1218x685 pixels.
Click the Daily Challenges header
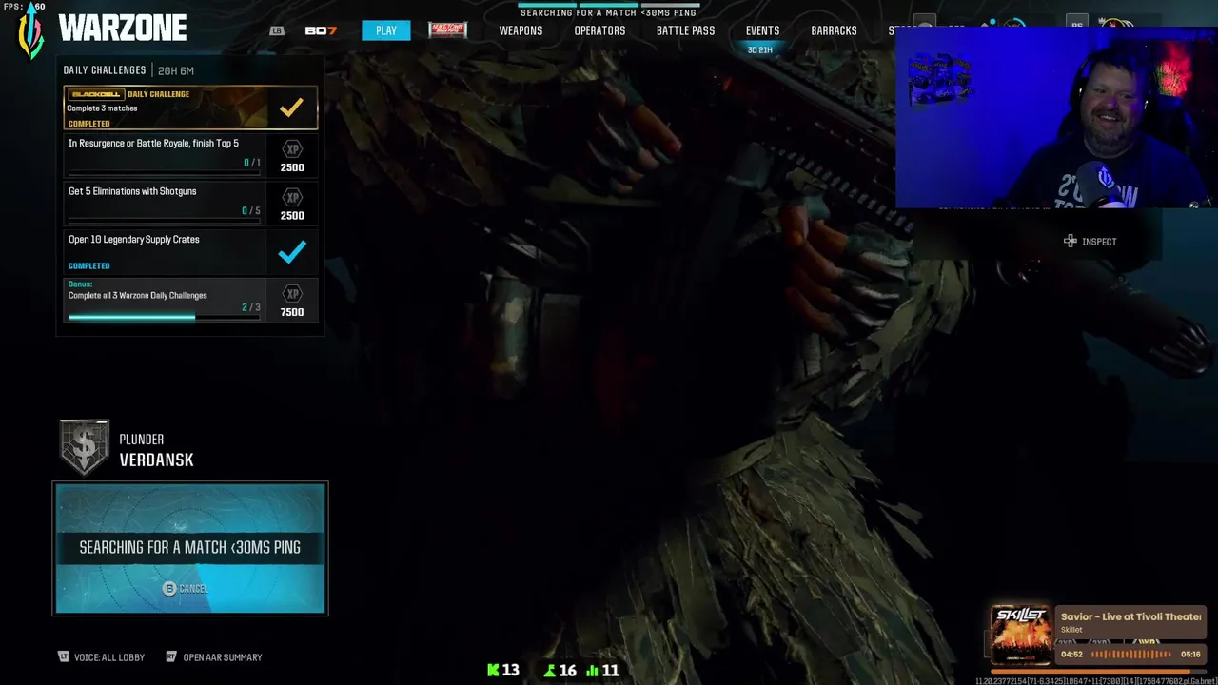tap(105, 70)
